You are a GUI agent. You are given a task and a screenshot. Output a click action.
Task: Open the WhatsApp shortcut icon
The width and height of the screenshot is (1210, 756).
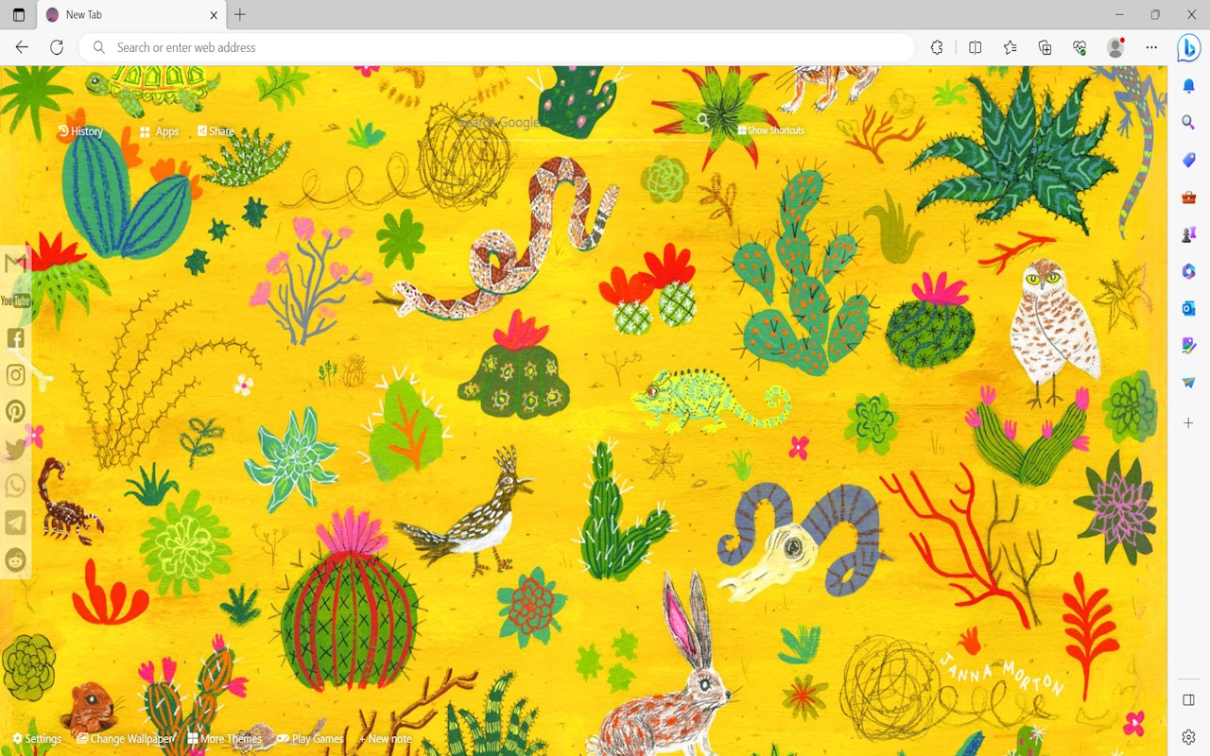point(16,486)
